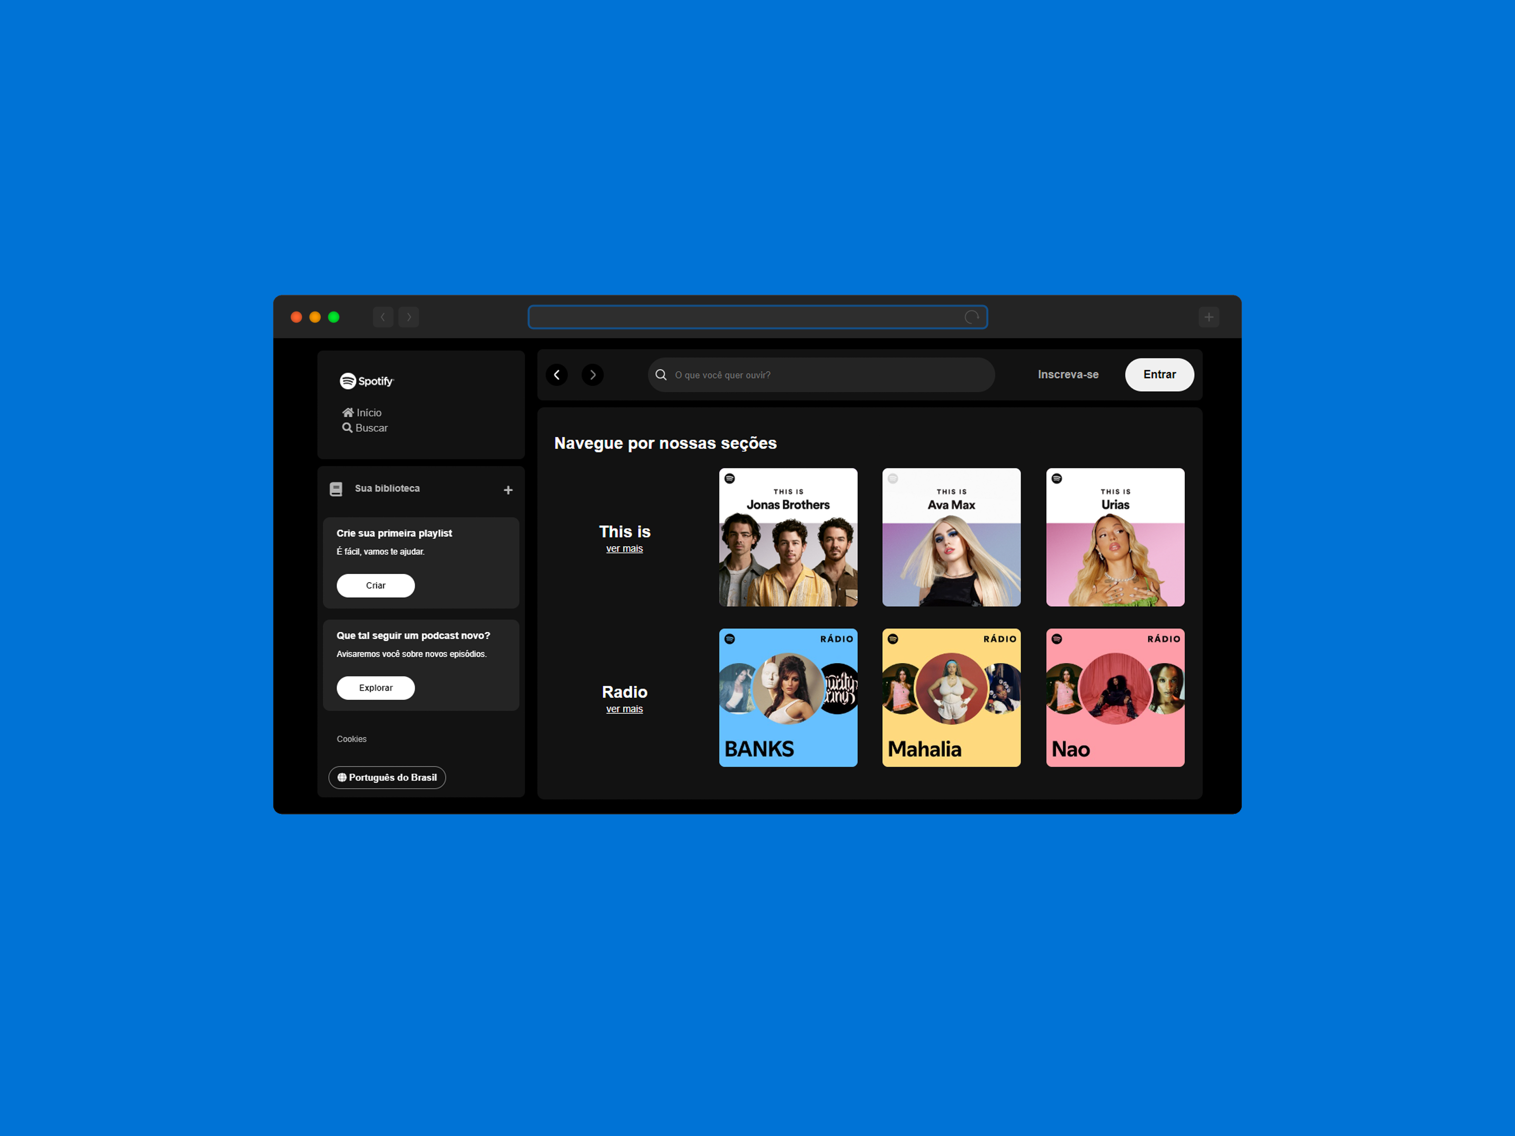1515x1136 pixels.
Task: Open the This Is Ava Max cover
Action: pos(951,538)
